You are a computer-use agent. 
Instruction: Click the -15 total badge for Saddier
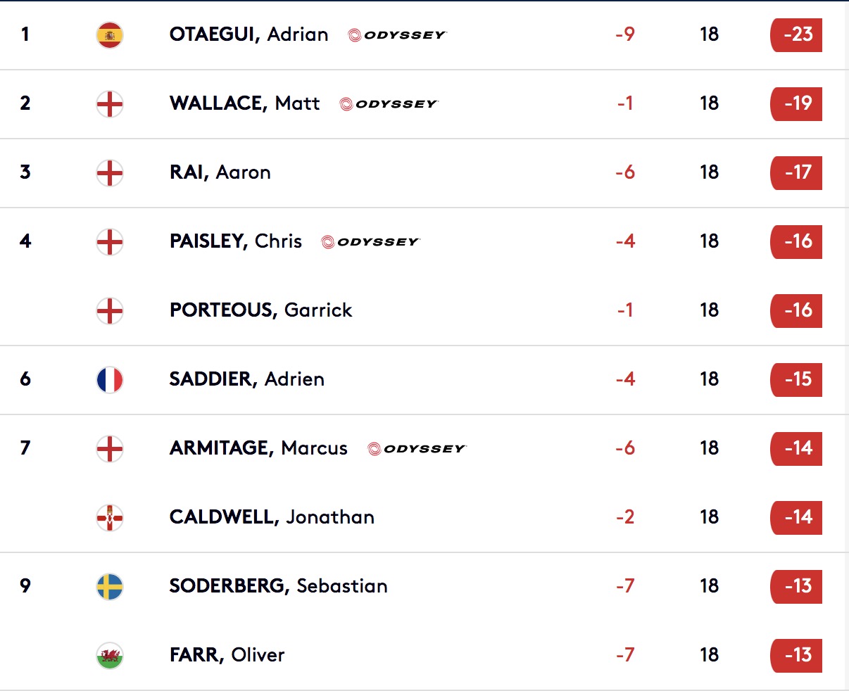click(796, 379)
